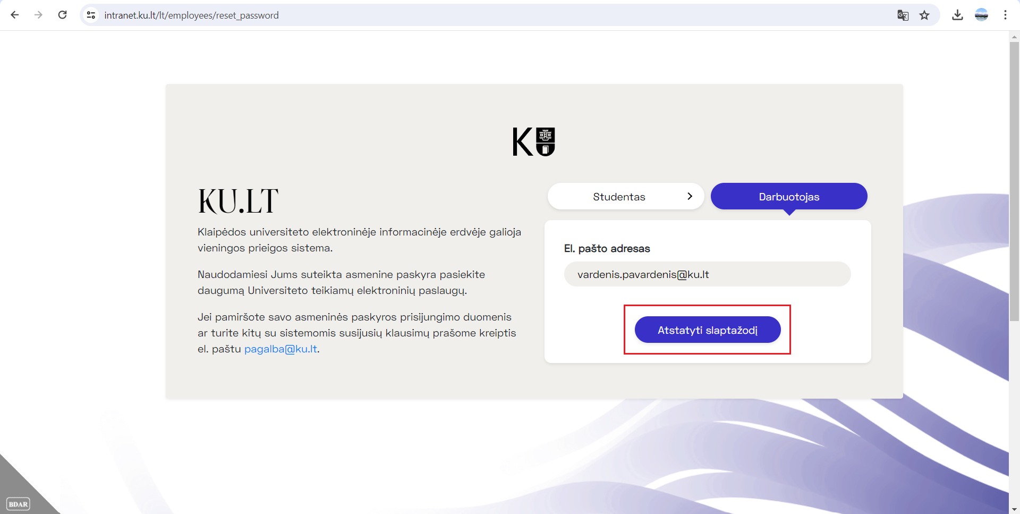Navigate back using the back arrow
Screen dimensions: 1020x514
click(14, 15)
